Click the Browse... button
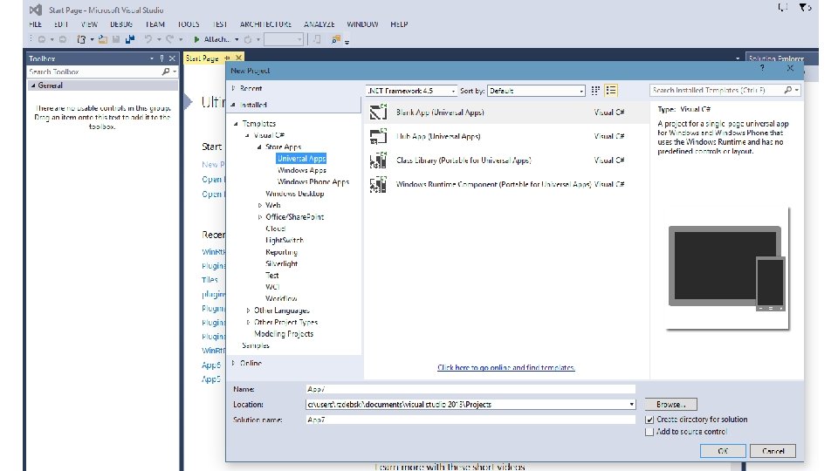This screenshot has height=471, width=838. [670, 404]
